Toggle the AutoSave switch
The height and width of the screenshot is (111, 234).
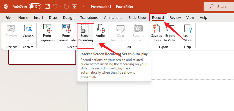(35, 6)
